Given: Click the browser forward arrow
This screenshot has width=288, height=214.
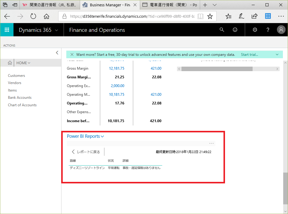Looking at the screenshot, I should (x=20, y=16).
